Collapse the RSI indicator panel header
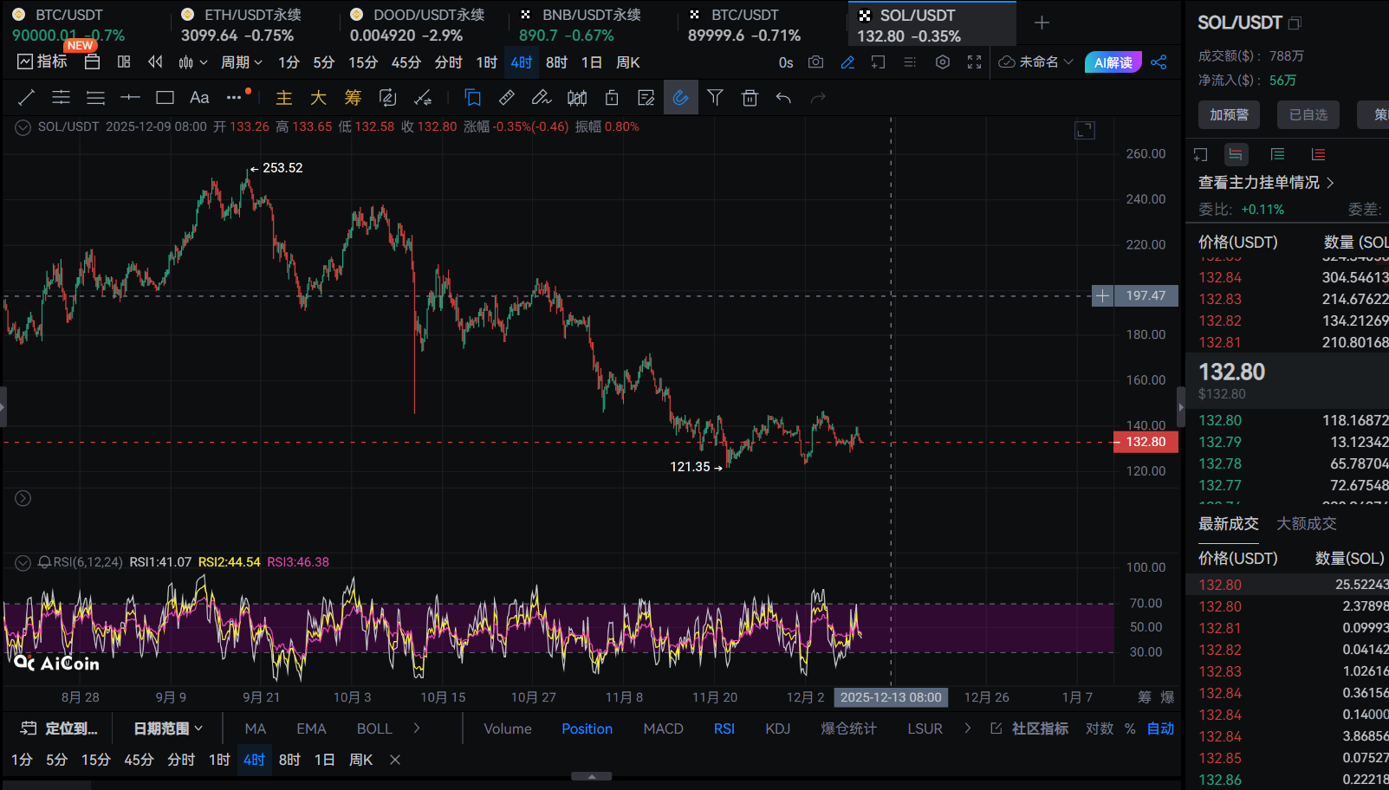Image resolution: width=1389 pixels, height=790 pixels. point(23,562)
